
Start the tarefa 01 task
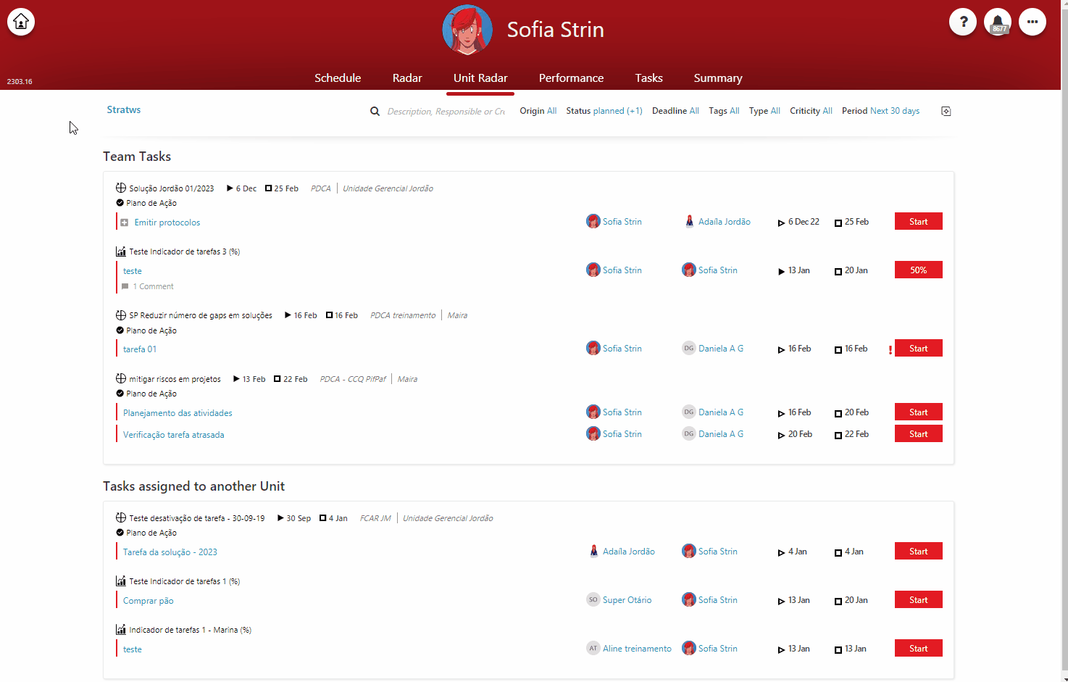click(919, 349)
